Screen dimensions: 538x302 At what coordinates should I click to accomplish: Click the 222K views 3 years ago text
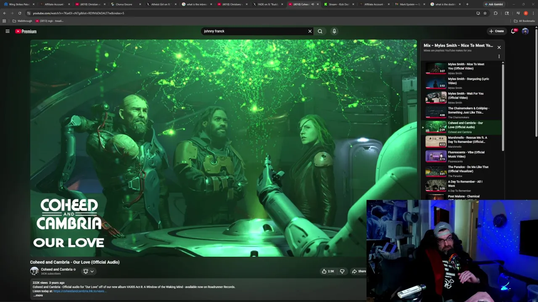[49, 283]
